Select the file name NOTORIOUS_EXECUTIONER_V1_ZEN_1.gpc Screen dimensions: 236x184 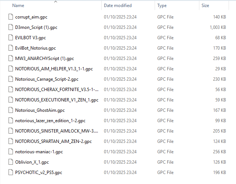pos(57,100)
